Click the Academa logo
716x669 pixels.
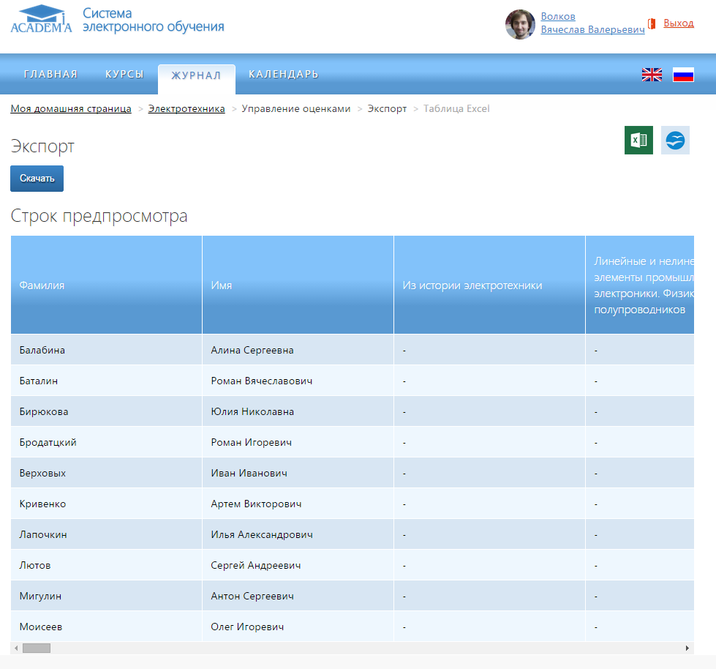point(41,20)
